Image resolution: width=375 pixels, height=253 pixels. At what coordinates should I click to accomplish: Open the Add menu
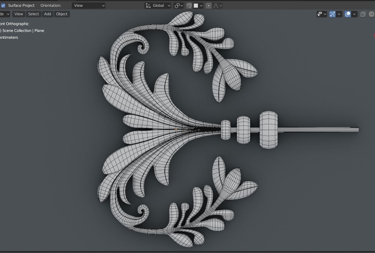click(x=48, y=14)
